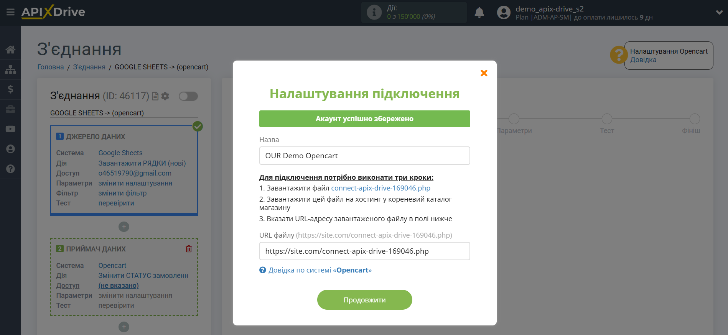The width and height of the screenshot is (728, 335).
Task: Click the ПРИЙМАЧ ДАНИХ heading
Action: 96,249
